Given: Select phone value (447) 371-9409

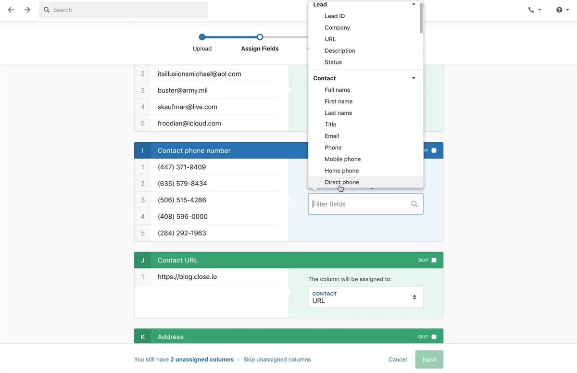Looking at the screenshot, I should [182, 167].
